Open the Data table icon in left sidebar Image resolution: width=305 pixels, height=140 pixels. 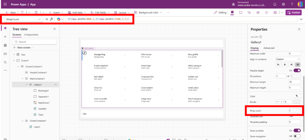tap(5, 45)
